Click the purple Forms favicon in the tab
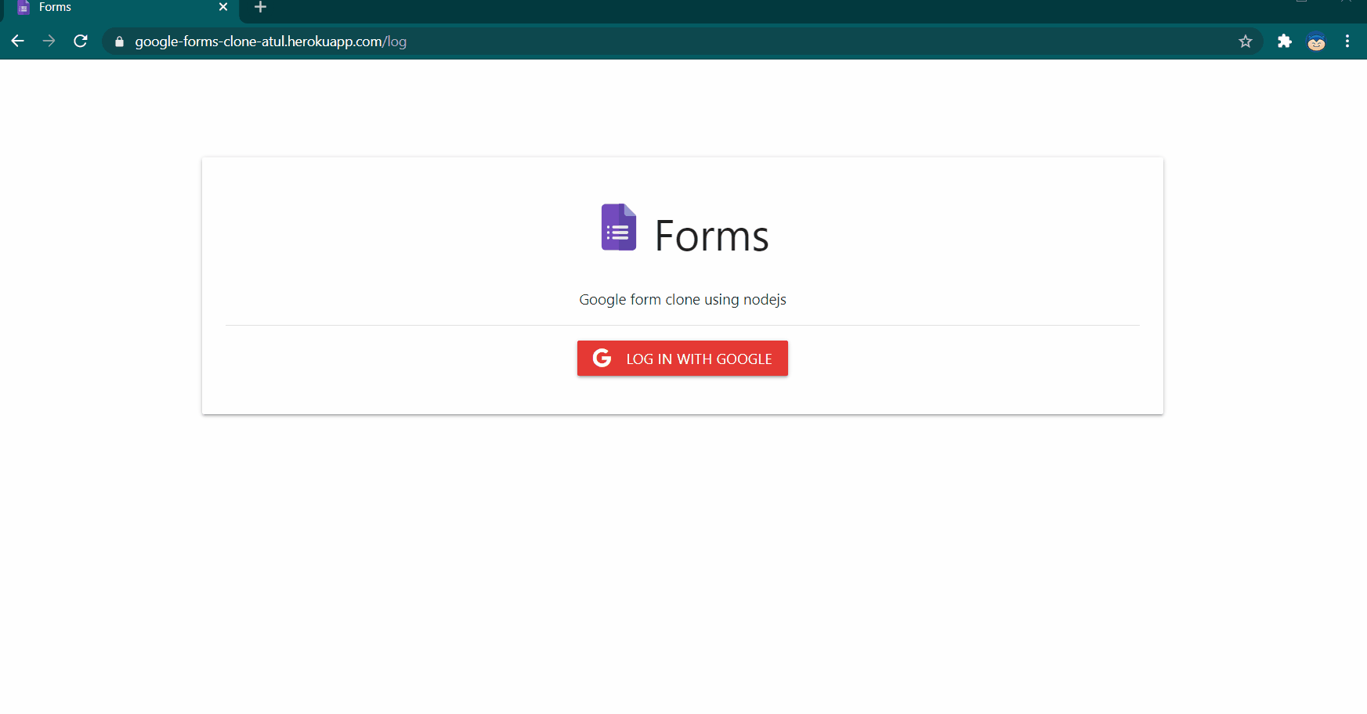Screen dimensions: 1367x714 coord(24,8)
